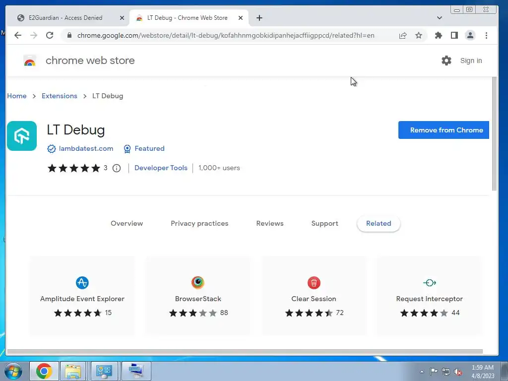Open Windows Explorer from the taskbar
Screen dimensions: 508x381
pos(73,371)
